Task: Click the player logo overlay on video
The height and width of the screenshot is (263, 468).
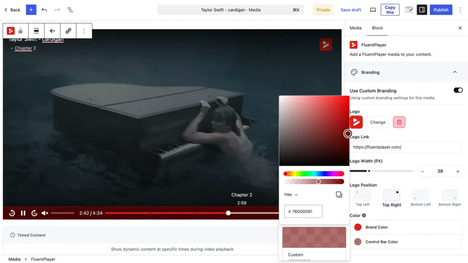Action: [325, 44]
